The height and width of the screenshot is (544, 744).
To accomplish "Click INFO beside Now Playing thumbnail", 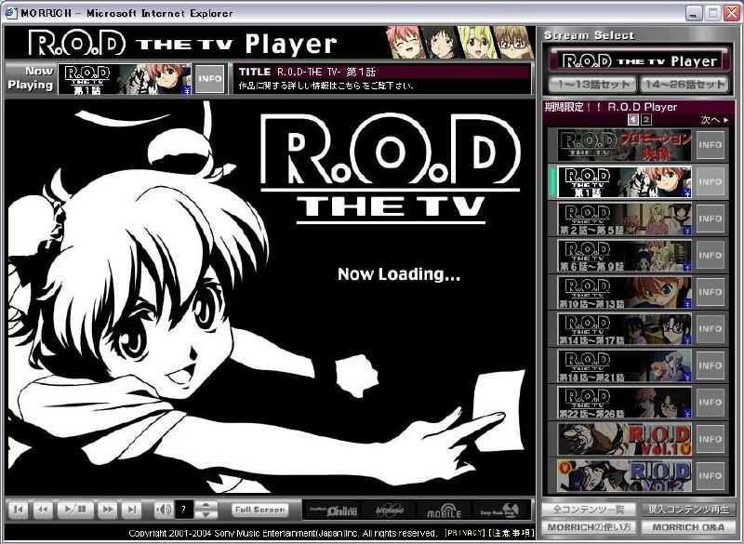I will pos(210,78).
